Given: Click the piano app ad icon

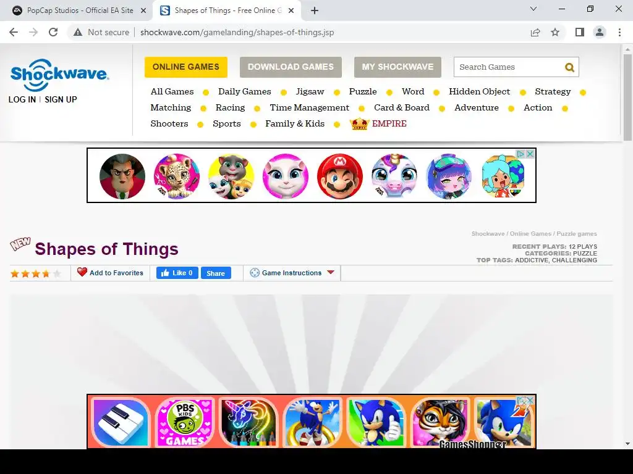Looking at the screenshot, I should click(121, 422).
